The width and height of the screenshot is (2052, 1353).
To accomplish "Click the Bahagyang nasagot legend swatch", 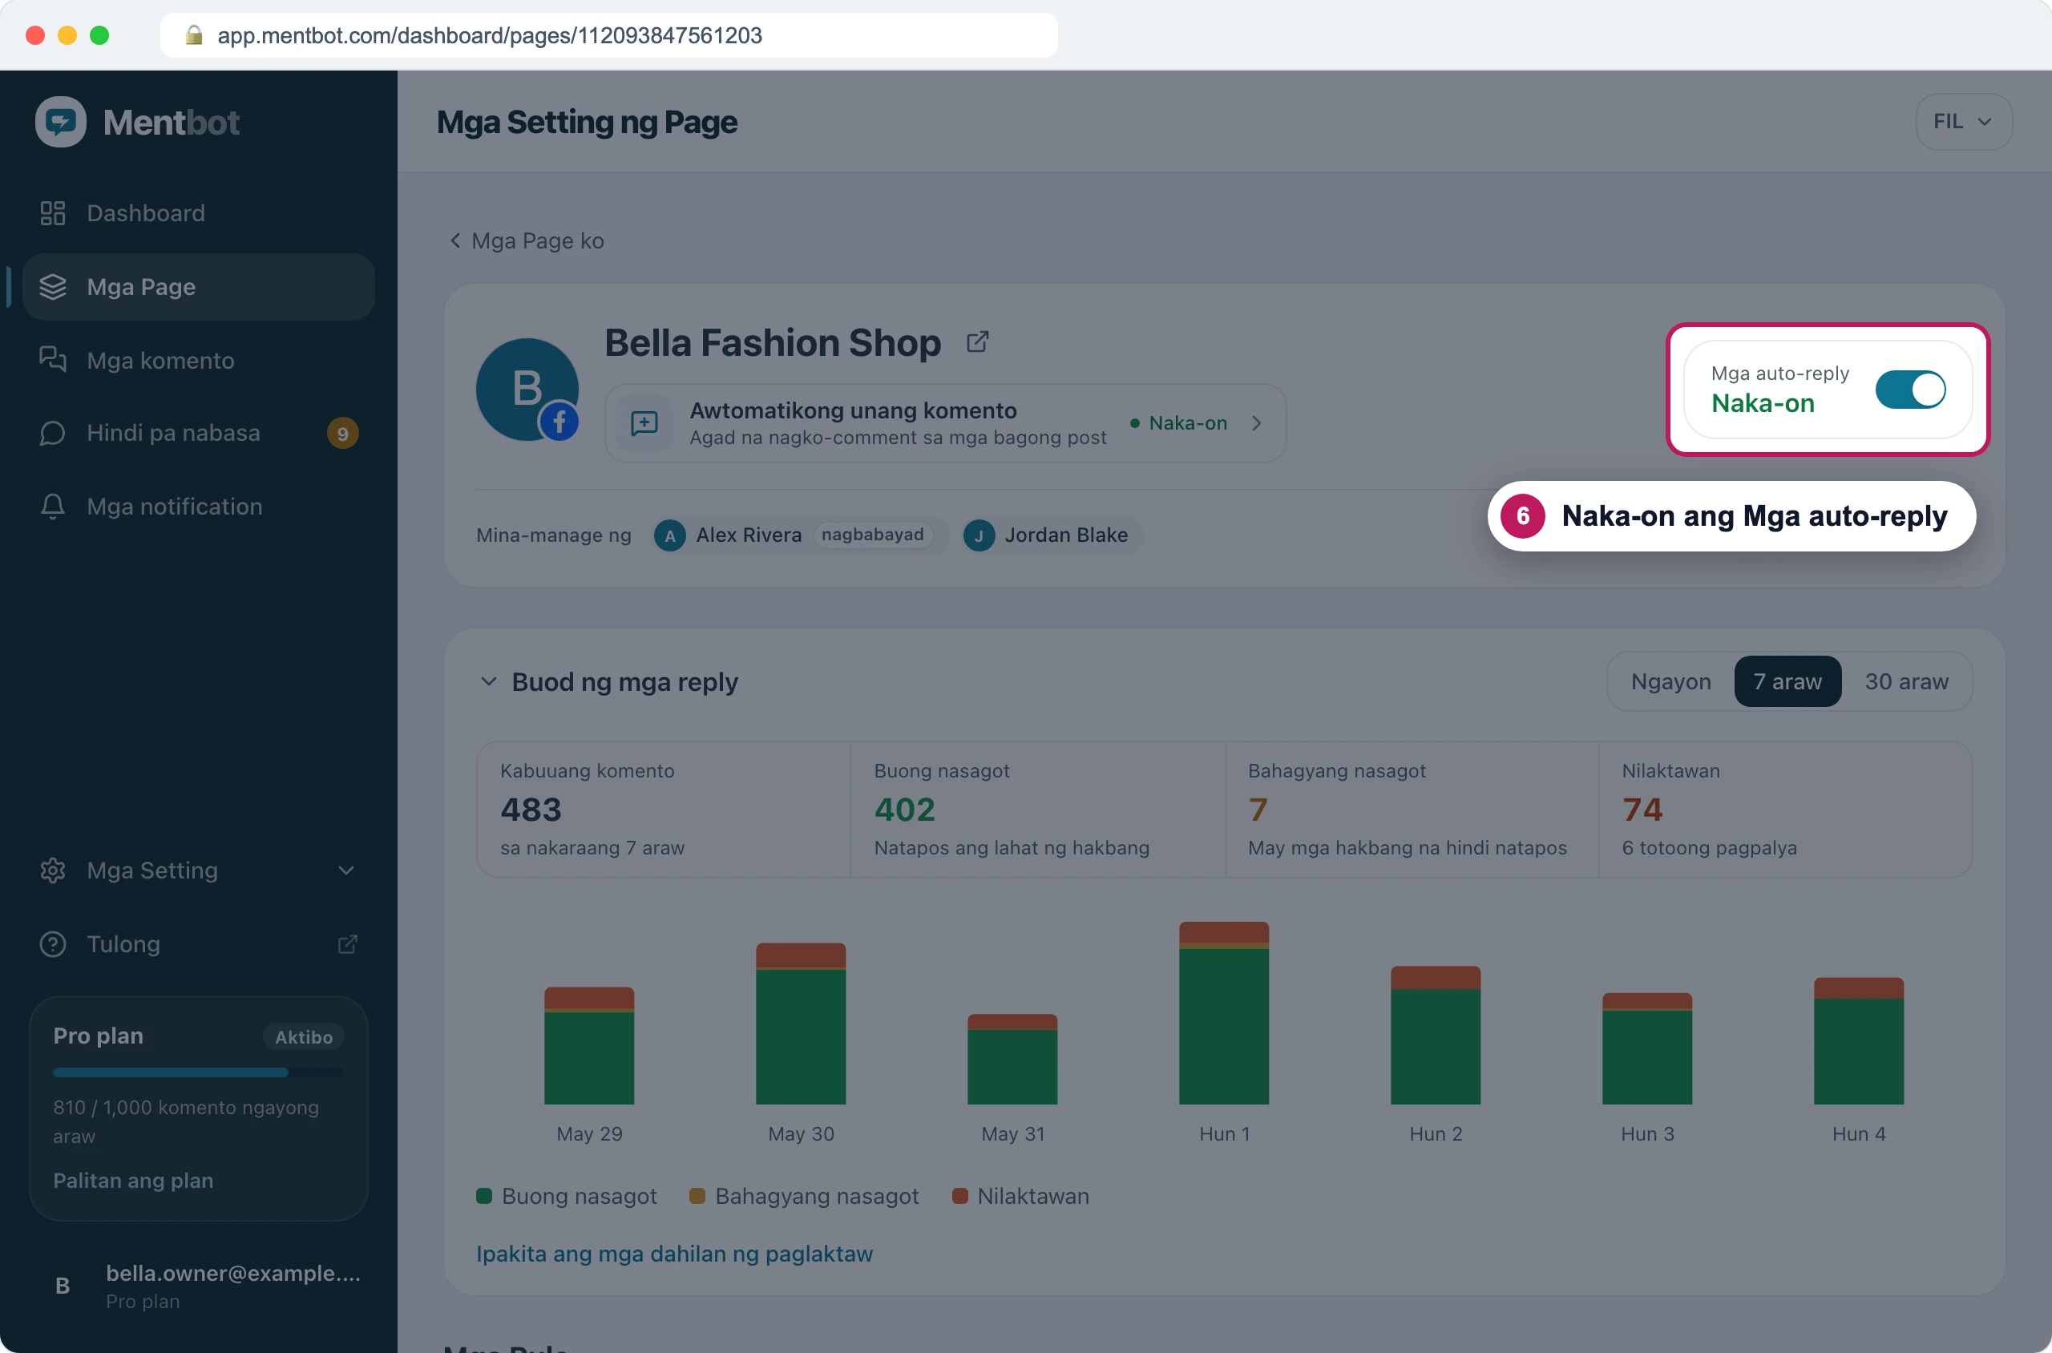I will (x=697, y=1196).
